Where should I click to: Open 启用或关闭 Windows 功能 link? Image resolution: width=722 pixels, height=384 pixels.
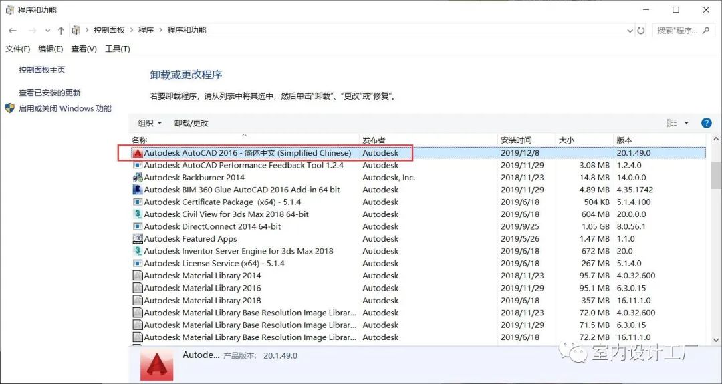65,109
